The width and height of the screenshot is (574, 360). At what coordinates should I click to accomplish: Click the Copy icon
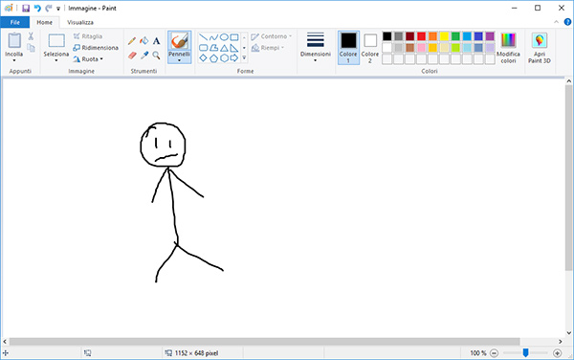pyautogui.click(x=32, y=48)
